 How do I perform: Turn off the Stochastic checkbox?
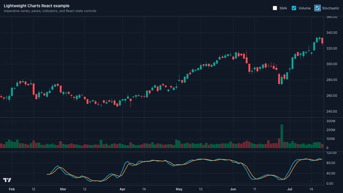318,8
